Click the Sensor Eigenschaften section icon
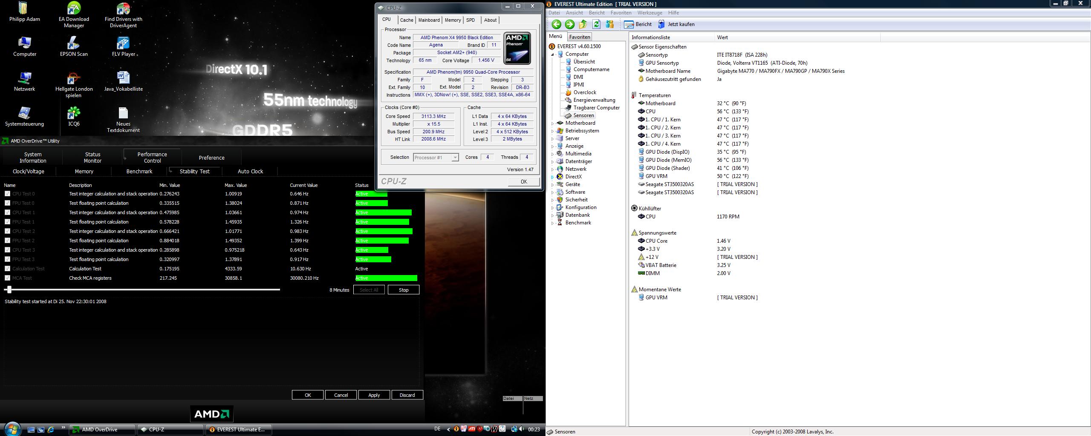 (x=635, y=47)
